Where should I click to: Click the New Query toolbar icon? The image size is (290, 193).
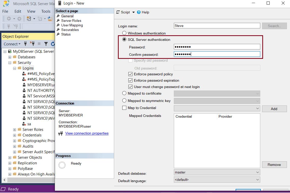point(29,19)
